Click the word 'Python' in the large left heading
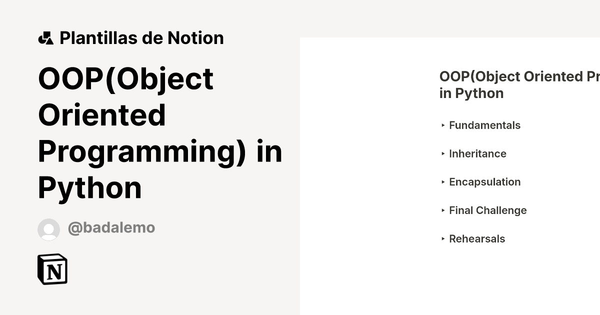The height and width of the screenshot is (315, 600). 90,188
